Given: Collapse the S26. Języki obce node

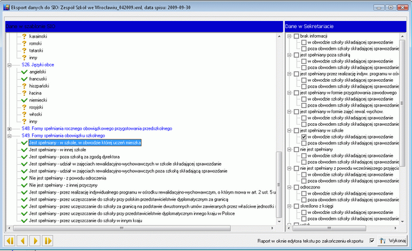Looking at the screenshot, I should [10, 65].
